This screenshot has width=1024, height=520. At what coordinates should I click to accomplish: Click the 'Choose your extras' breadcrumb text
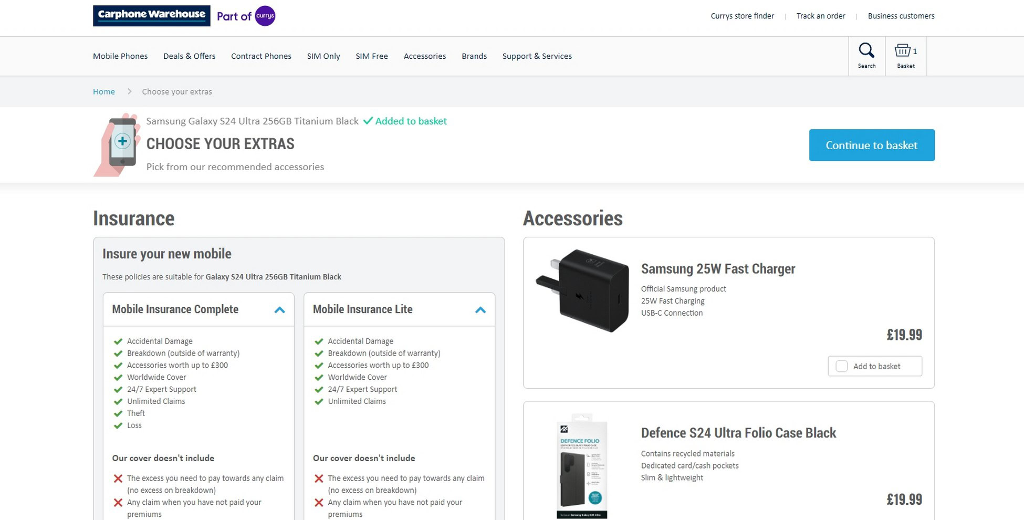[x=177, y=91]
